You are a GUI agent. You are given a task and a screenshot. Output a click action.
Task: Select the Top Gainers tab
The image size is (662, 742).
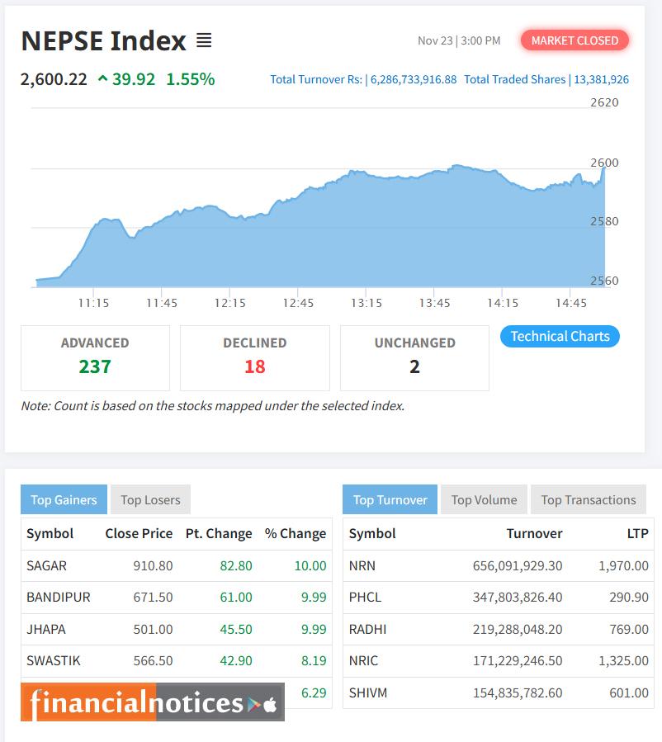63,499
